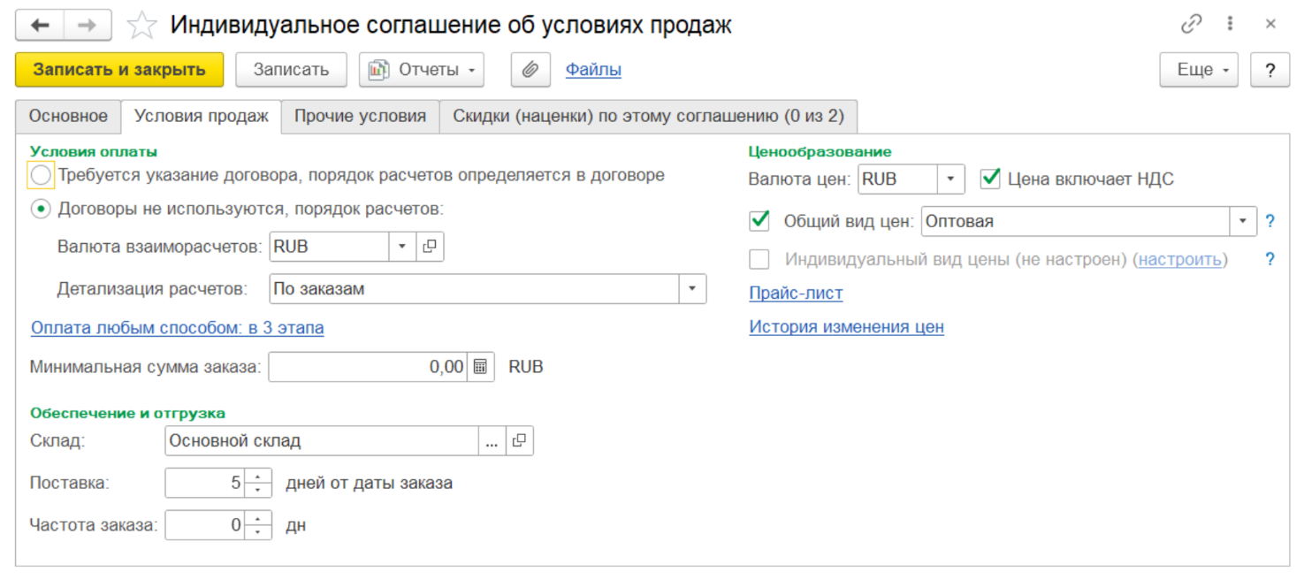Click the forward navigation arrow
The width and height of the screenshot is (1304, 580).
click(88, 25)
